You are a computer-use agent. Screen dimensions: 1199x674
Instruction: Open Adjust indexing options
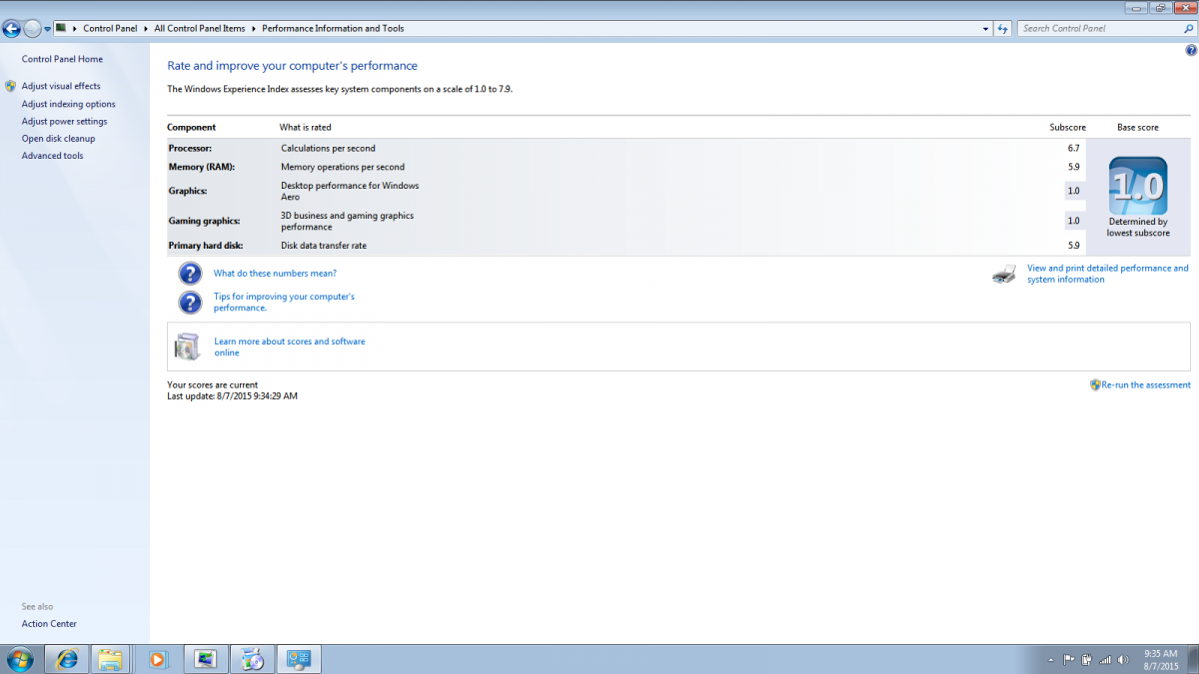pyautogui.click(x=68, y=104)
